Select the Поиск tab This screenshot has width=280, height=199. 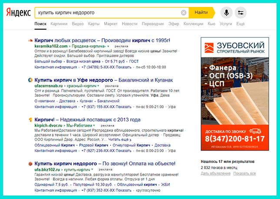[x=40, y=24]
